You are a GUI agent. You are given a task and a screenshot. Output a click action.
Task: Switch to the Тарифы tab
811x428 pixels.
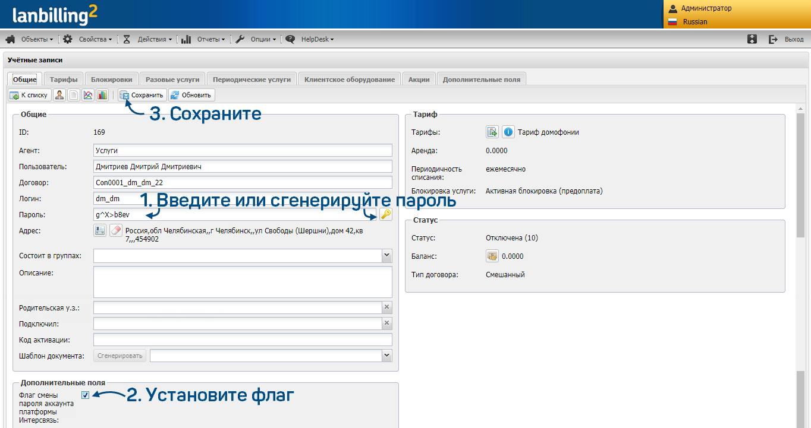[64, 79]
